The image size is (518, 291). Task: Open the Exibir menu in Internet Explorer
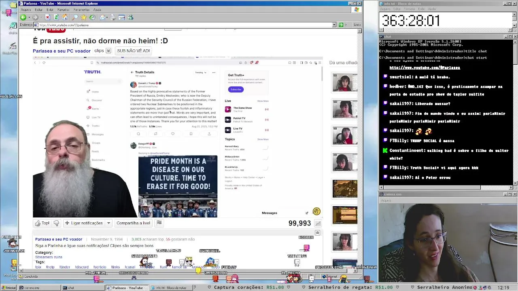tap(50, 10)
